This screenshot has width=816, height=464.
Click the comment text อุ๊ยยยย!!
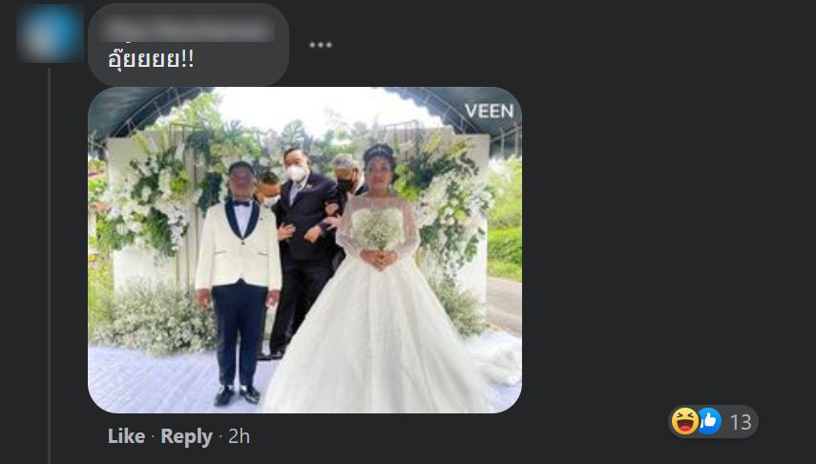(x=151, y=59)
